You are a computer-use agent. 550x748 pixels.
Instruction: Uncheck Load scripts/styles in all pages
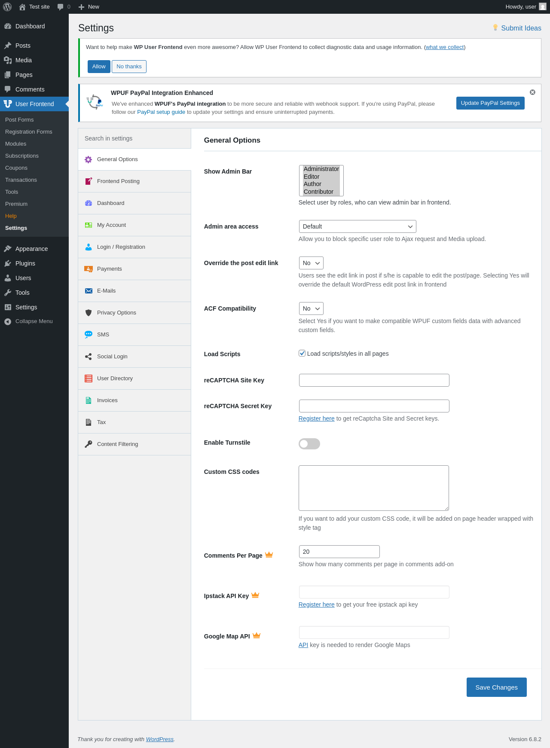pos(302,353)
